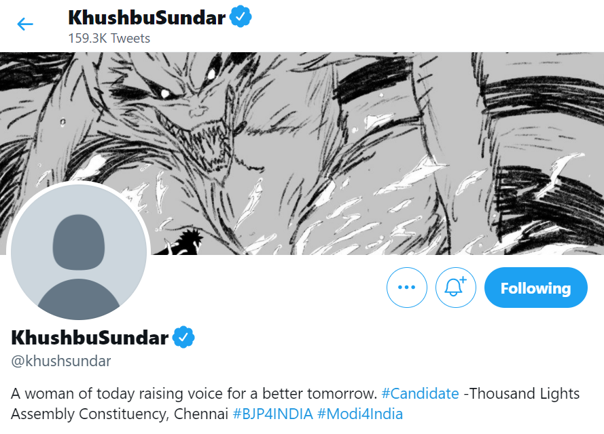Navigate back with the blue arrow icon
Screen dimensions: 604x434
[x=24, y=24]
